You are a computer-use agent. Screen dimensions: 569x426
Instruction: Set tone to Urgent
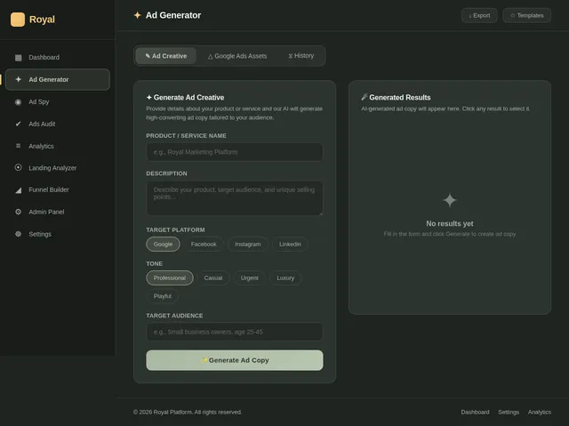[250, 278]
